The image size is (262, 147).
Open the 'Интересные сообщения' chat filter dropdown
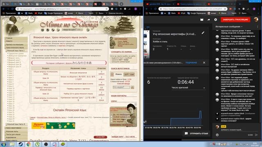coord(229,27)
